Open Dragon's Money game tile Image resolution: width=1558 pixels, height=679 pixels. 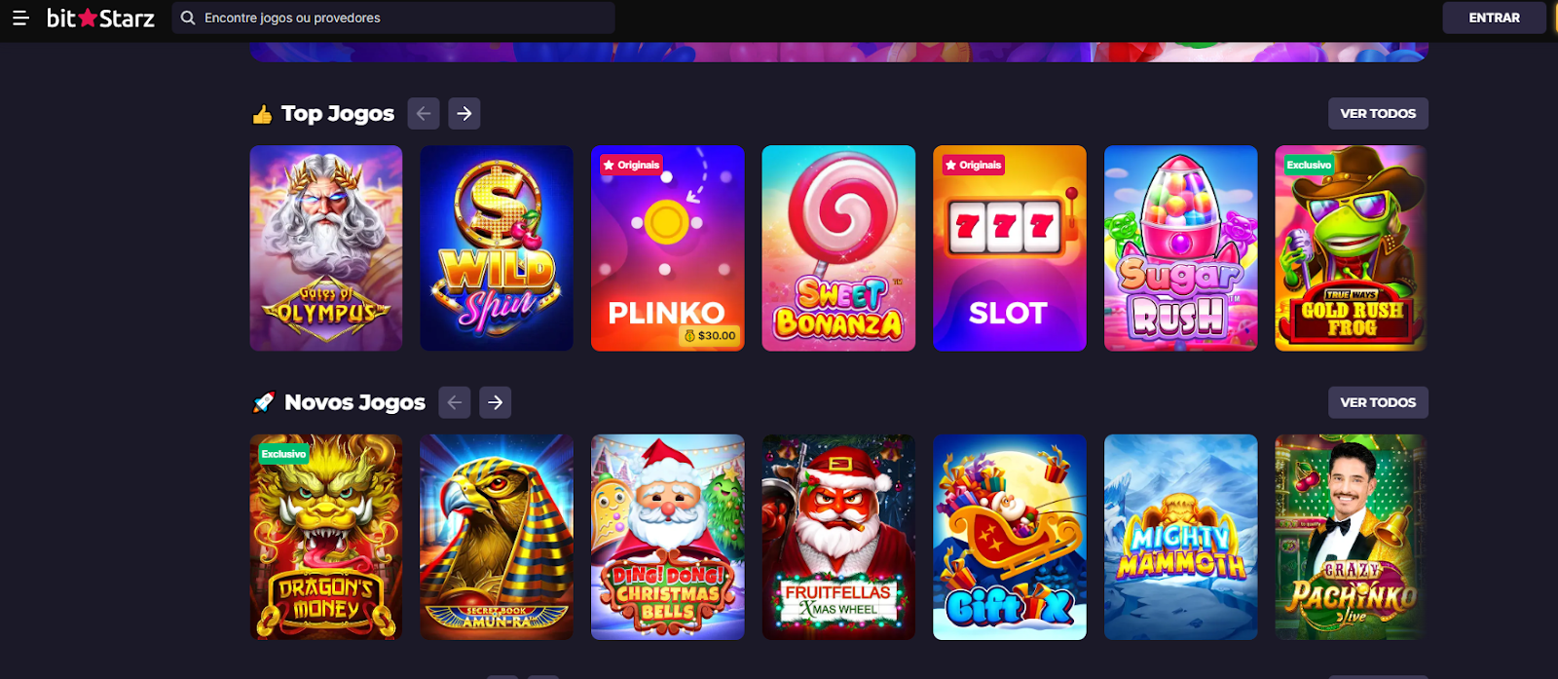(326, 537)
